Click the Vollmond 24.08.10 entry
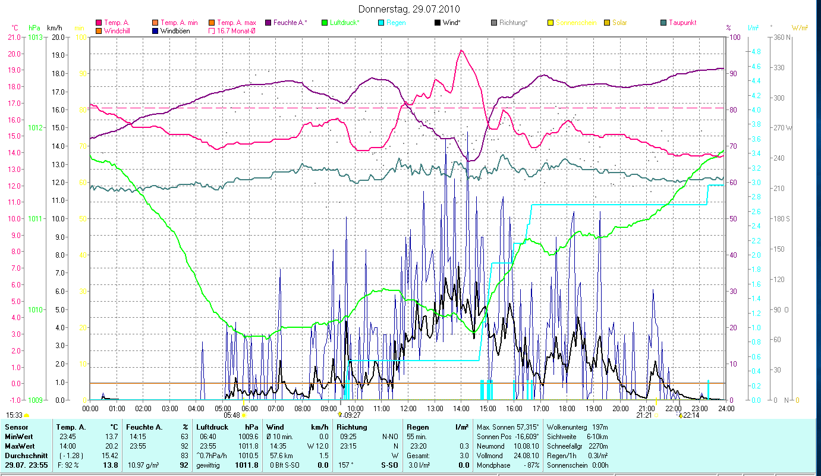Screen dimensions: 821x476 coord(508,455)
